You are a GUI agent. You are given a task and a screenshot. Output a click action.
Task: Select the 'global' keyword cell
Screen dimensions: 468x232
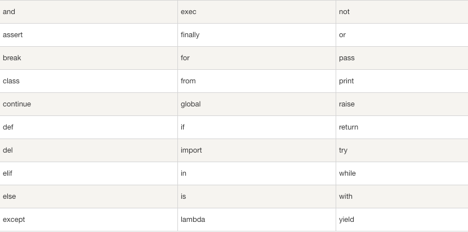click(191, 104)
